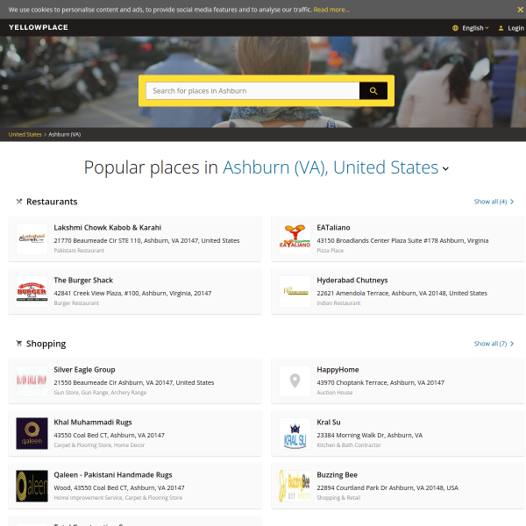This screenshot has width=526, height=526.
Task: Click address 23384 Morning Walk Dr
Action: pos(370,435)
